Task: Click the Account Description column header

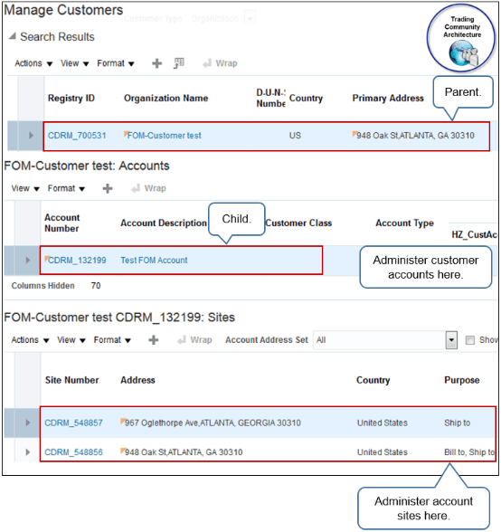Action: click(164, 223)
